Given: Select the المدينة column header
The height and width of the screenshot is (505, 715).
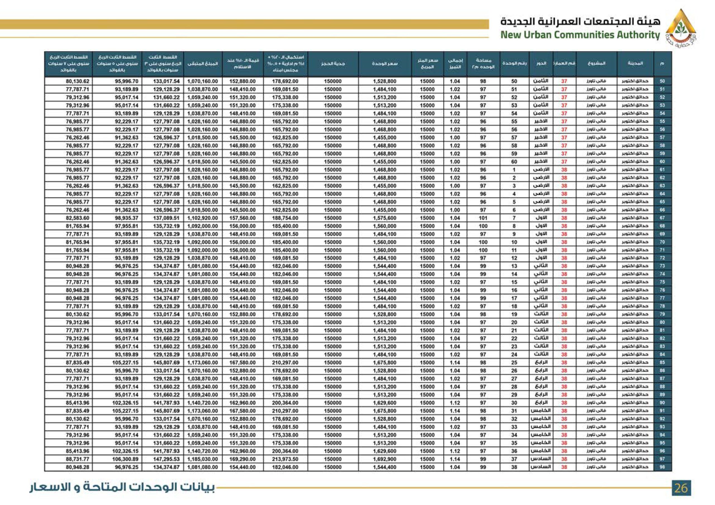Looking at the screenshot, I should pyautogui.click(x=635, y=64).
